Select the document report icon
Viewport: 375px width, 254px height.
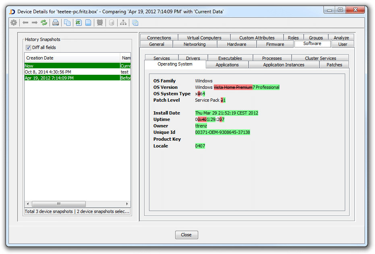88,23
